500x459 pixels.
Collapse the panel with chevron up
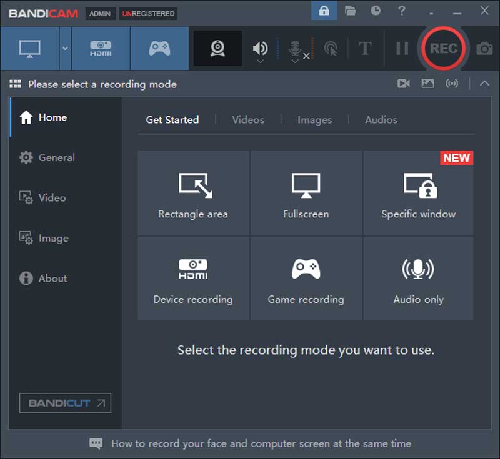pyautogui.click(x=484, y=84)
